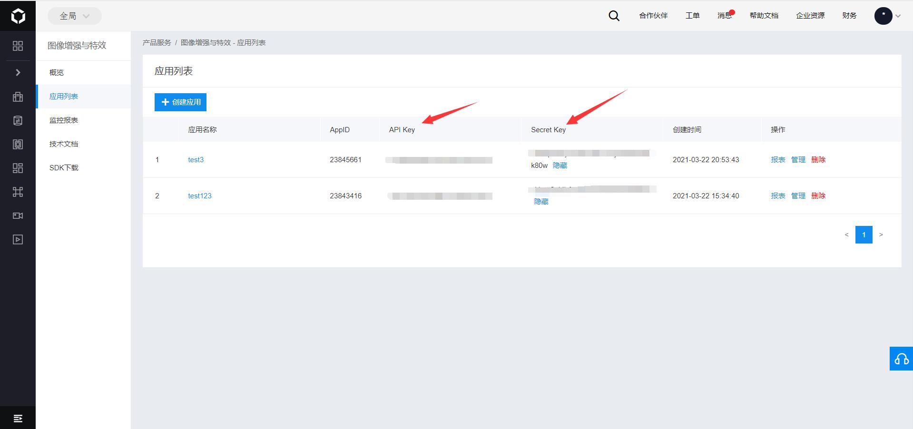Go to previous page arrow
Image resolution: width=913 pixels, height=429 pixels.
click(x=846, y=234)
